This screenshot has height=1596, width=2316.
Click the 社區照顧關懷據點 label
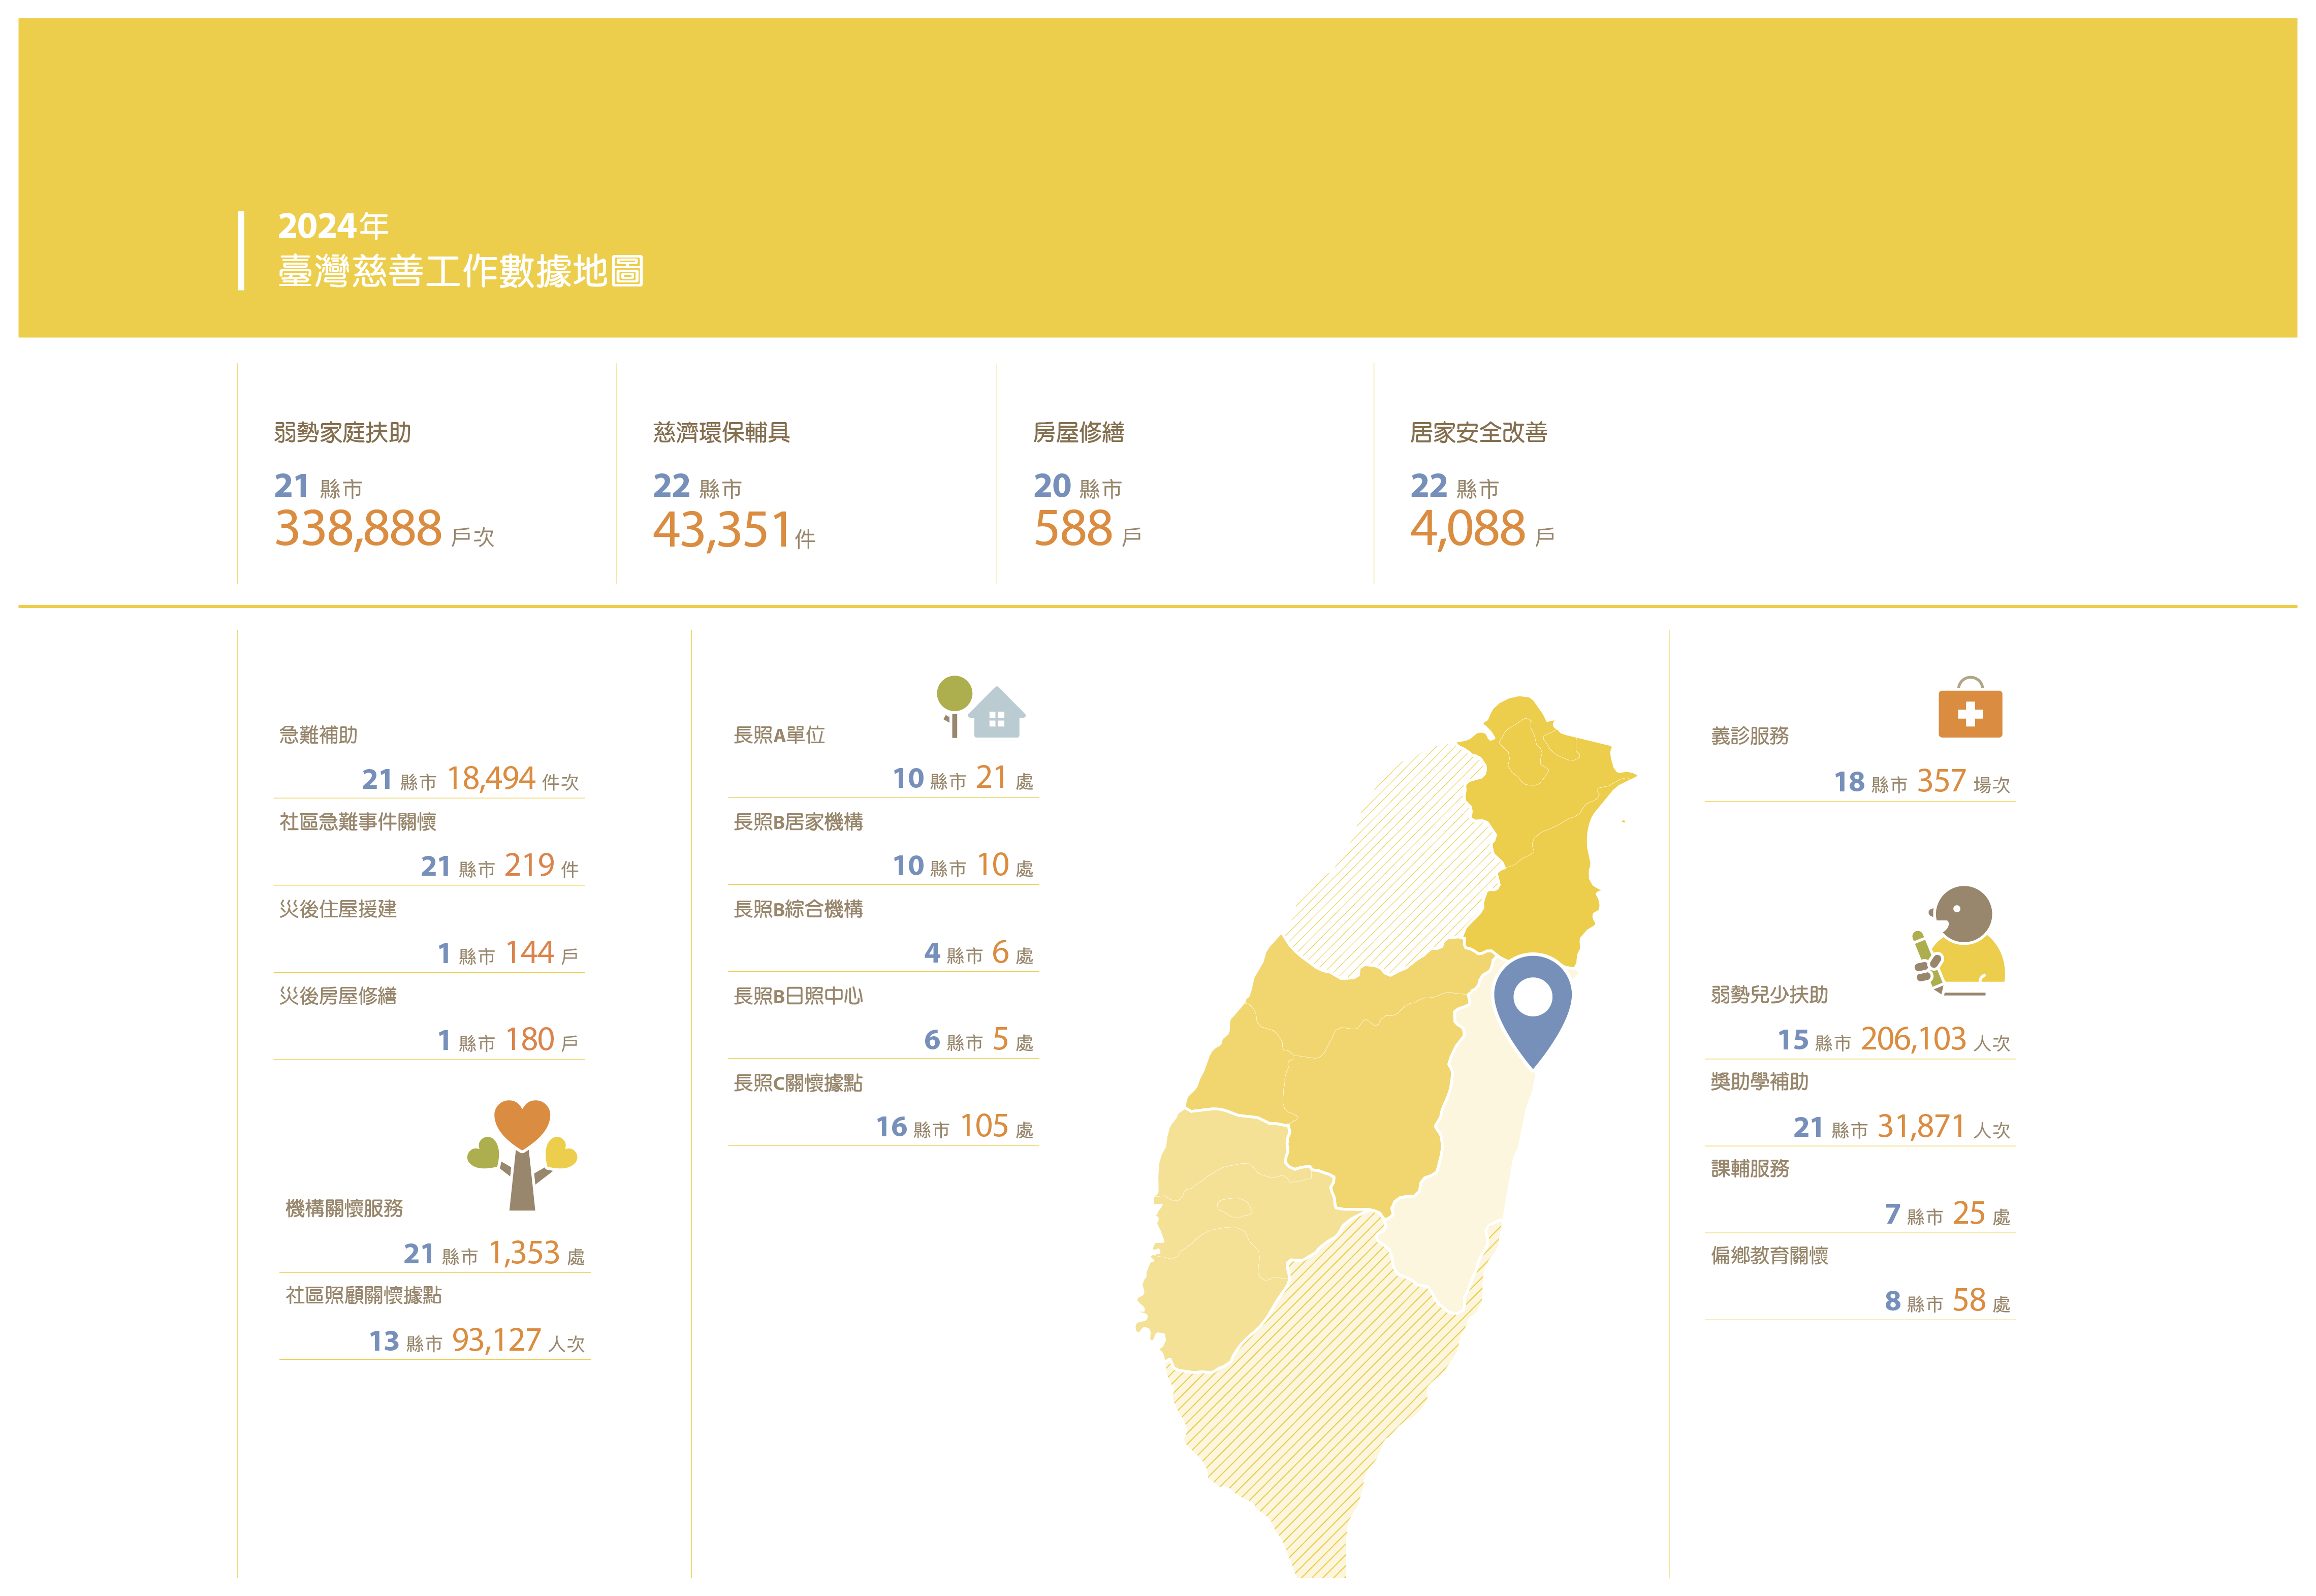coord(364,1295)
